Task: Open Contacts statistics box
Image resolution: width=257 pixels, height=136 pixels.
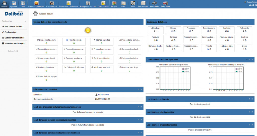Action: 227,30
